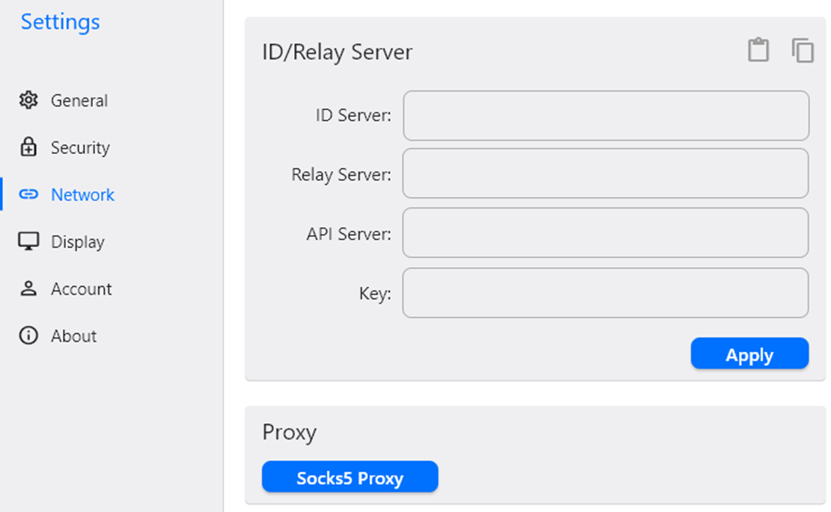Click the padlock icon beside Security
Image resolution: width=831 pixels, height=512 pixels.
click(x=28, y=147)
